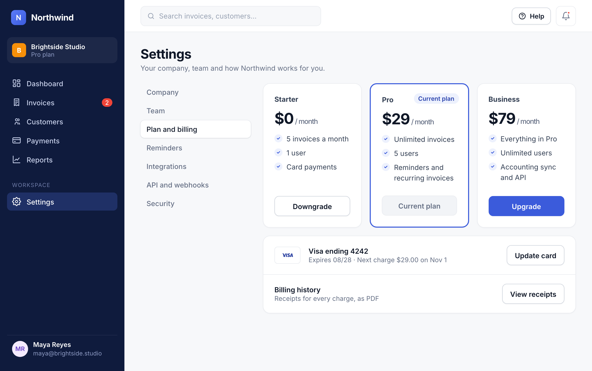This screenshot has width=592, height=371.
Task: Switch to the Reminders tab
Action: pyautogui.click(x=196, y=148)
